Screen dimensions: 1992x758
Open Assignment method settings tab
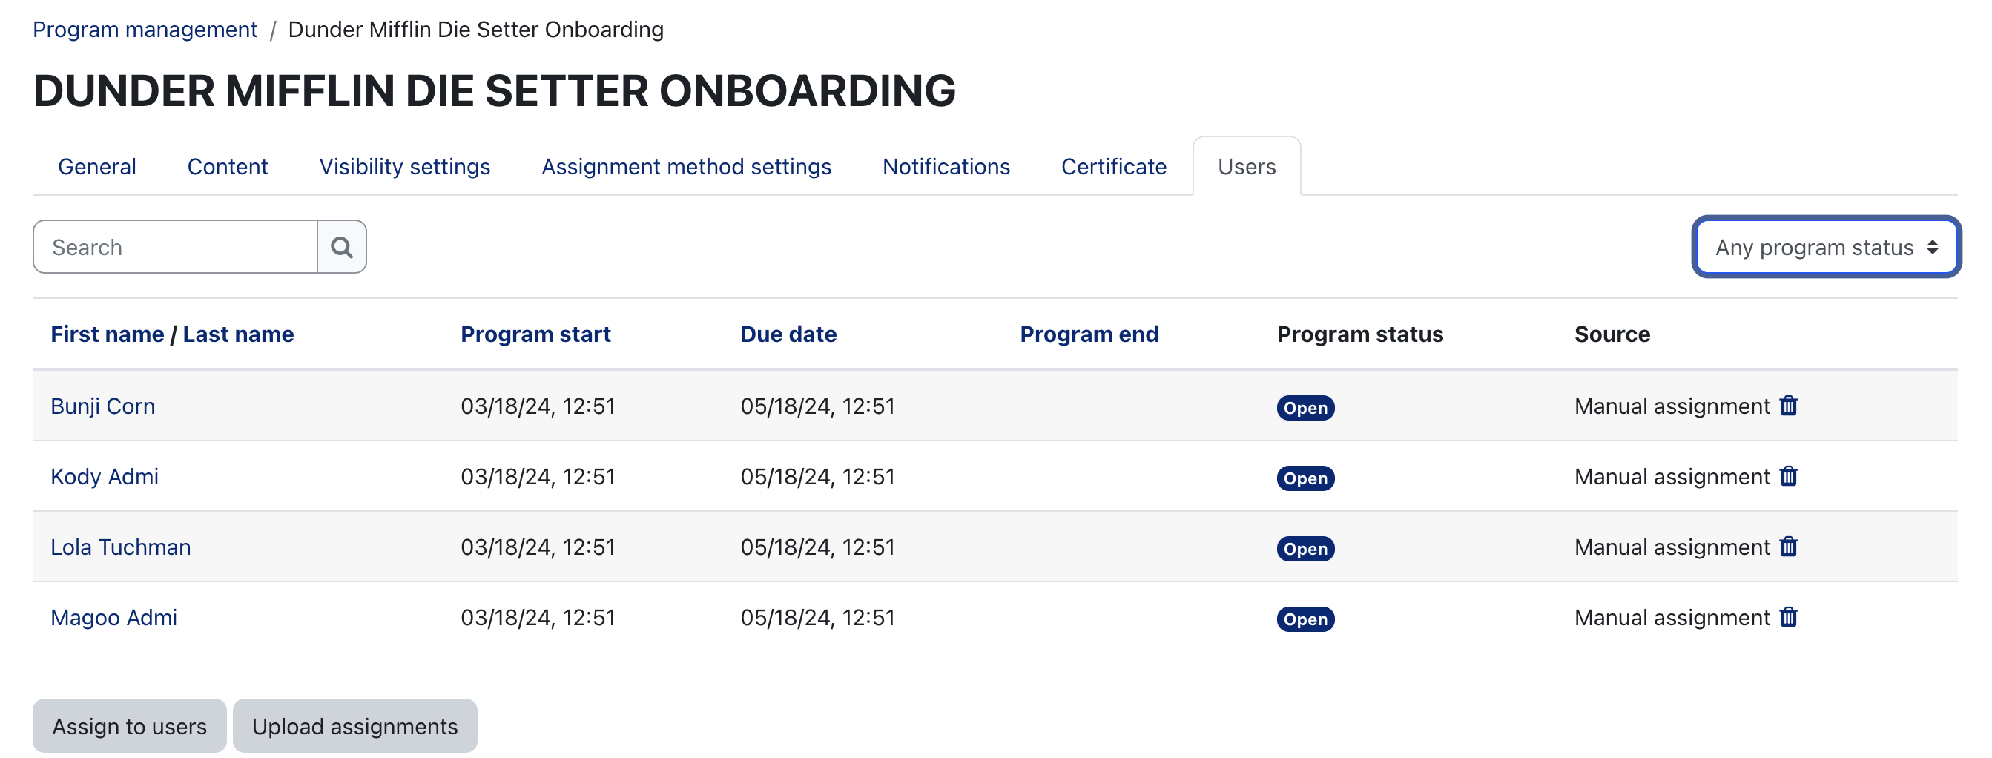[686, 166]
